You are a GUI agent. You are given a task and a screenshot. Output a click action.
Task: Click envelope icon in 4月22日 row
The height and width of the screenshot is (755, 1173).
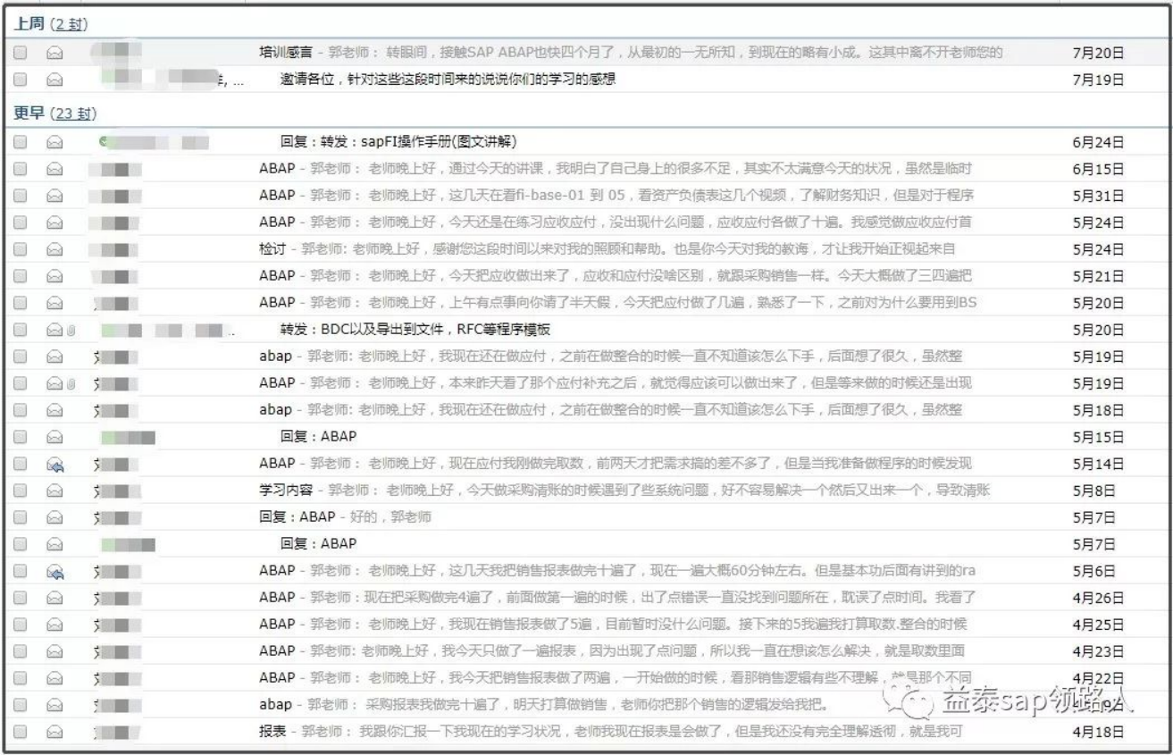click(x=54, y=678)
